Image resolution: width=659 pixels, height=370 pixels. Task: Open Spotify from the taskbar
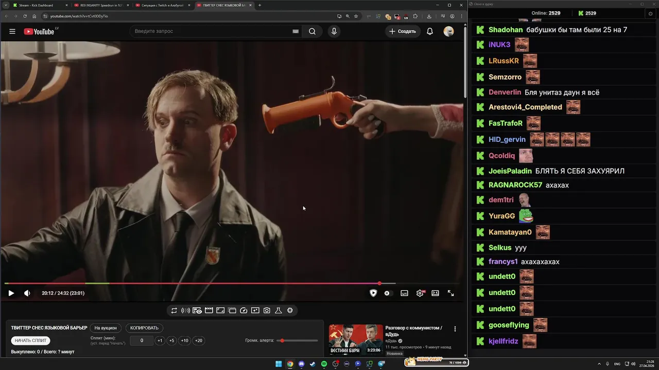pyautogui.click(x=324, y=364)
